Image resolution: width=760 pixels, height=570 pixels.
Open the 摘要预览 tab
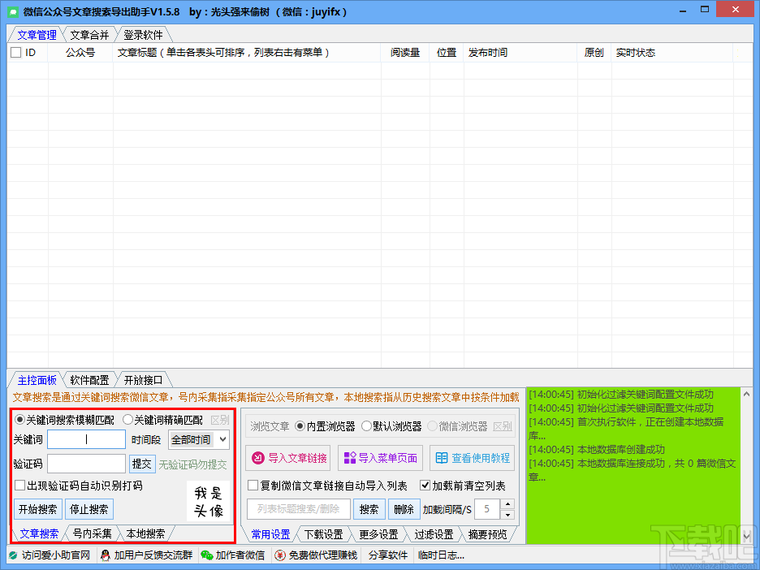[488, 534]
